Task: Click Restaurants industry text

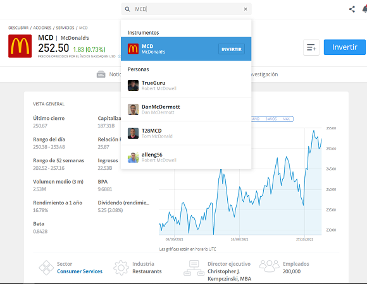Action: (147, 271)
